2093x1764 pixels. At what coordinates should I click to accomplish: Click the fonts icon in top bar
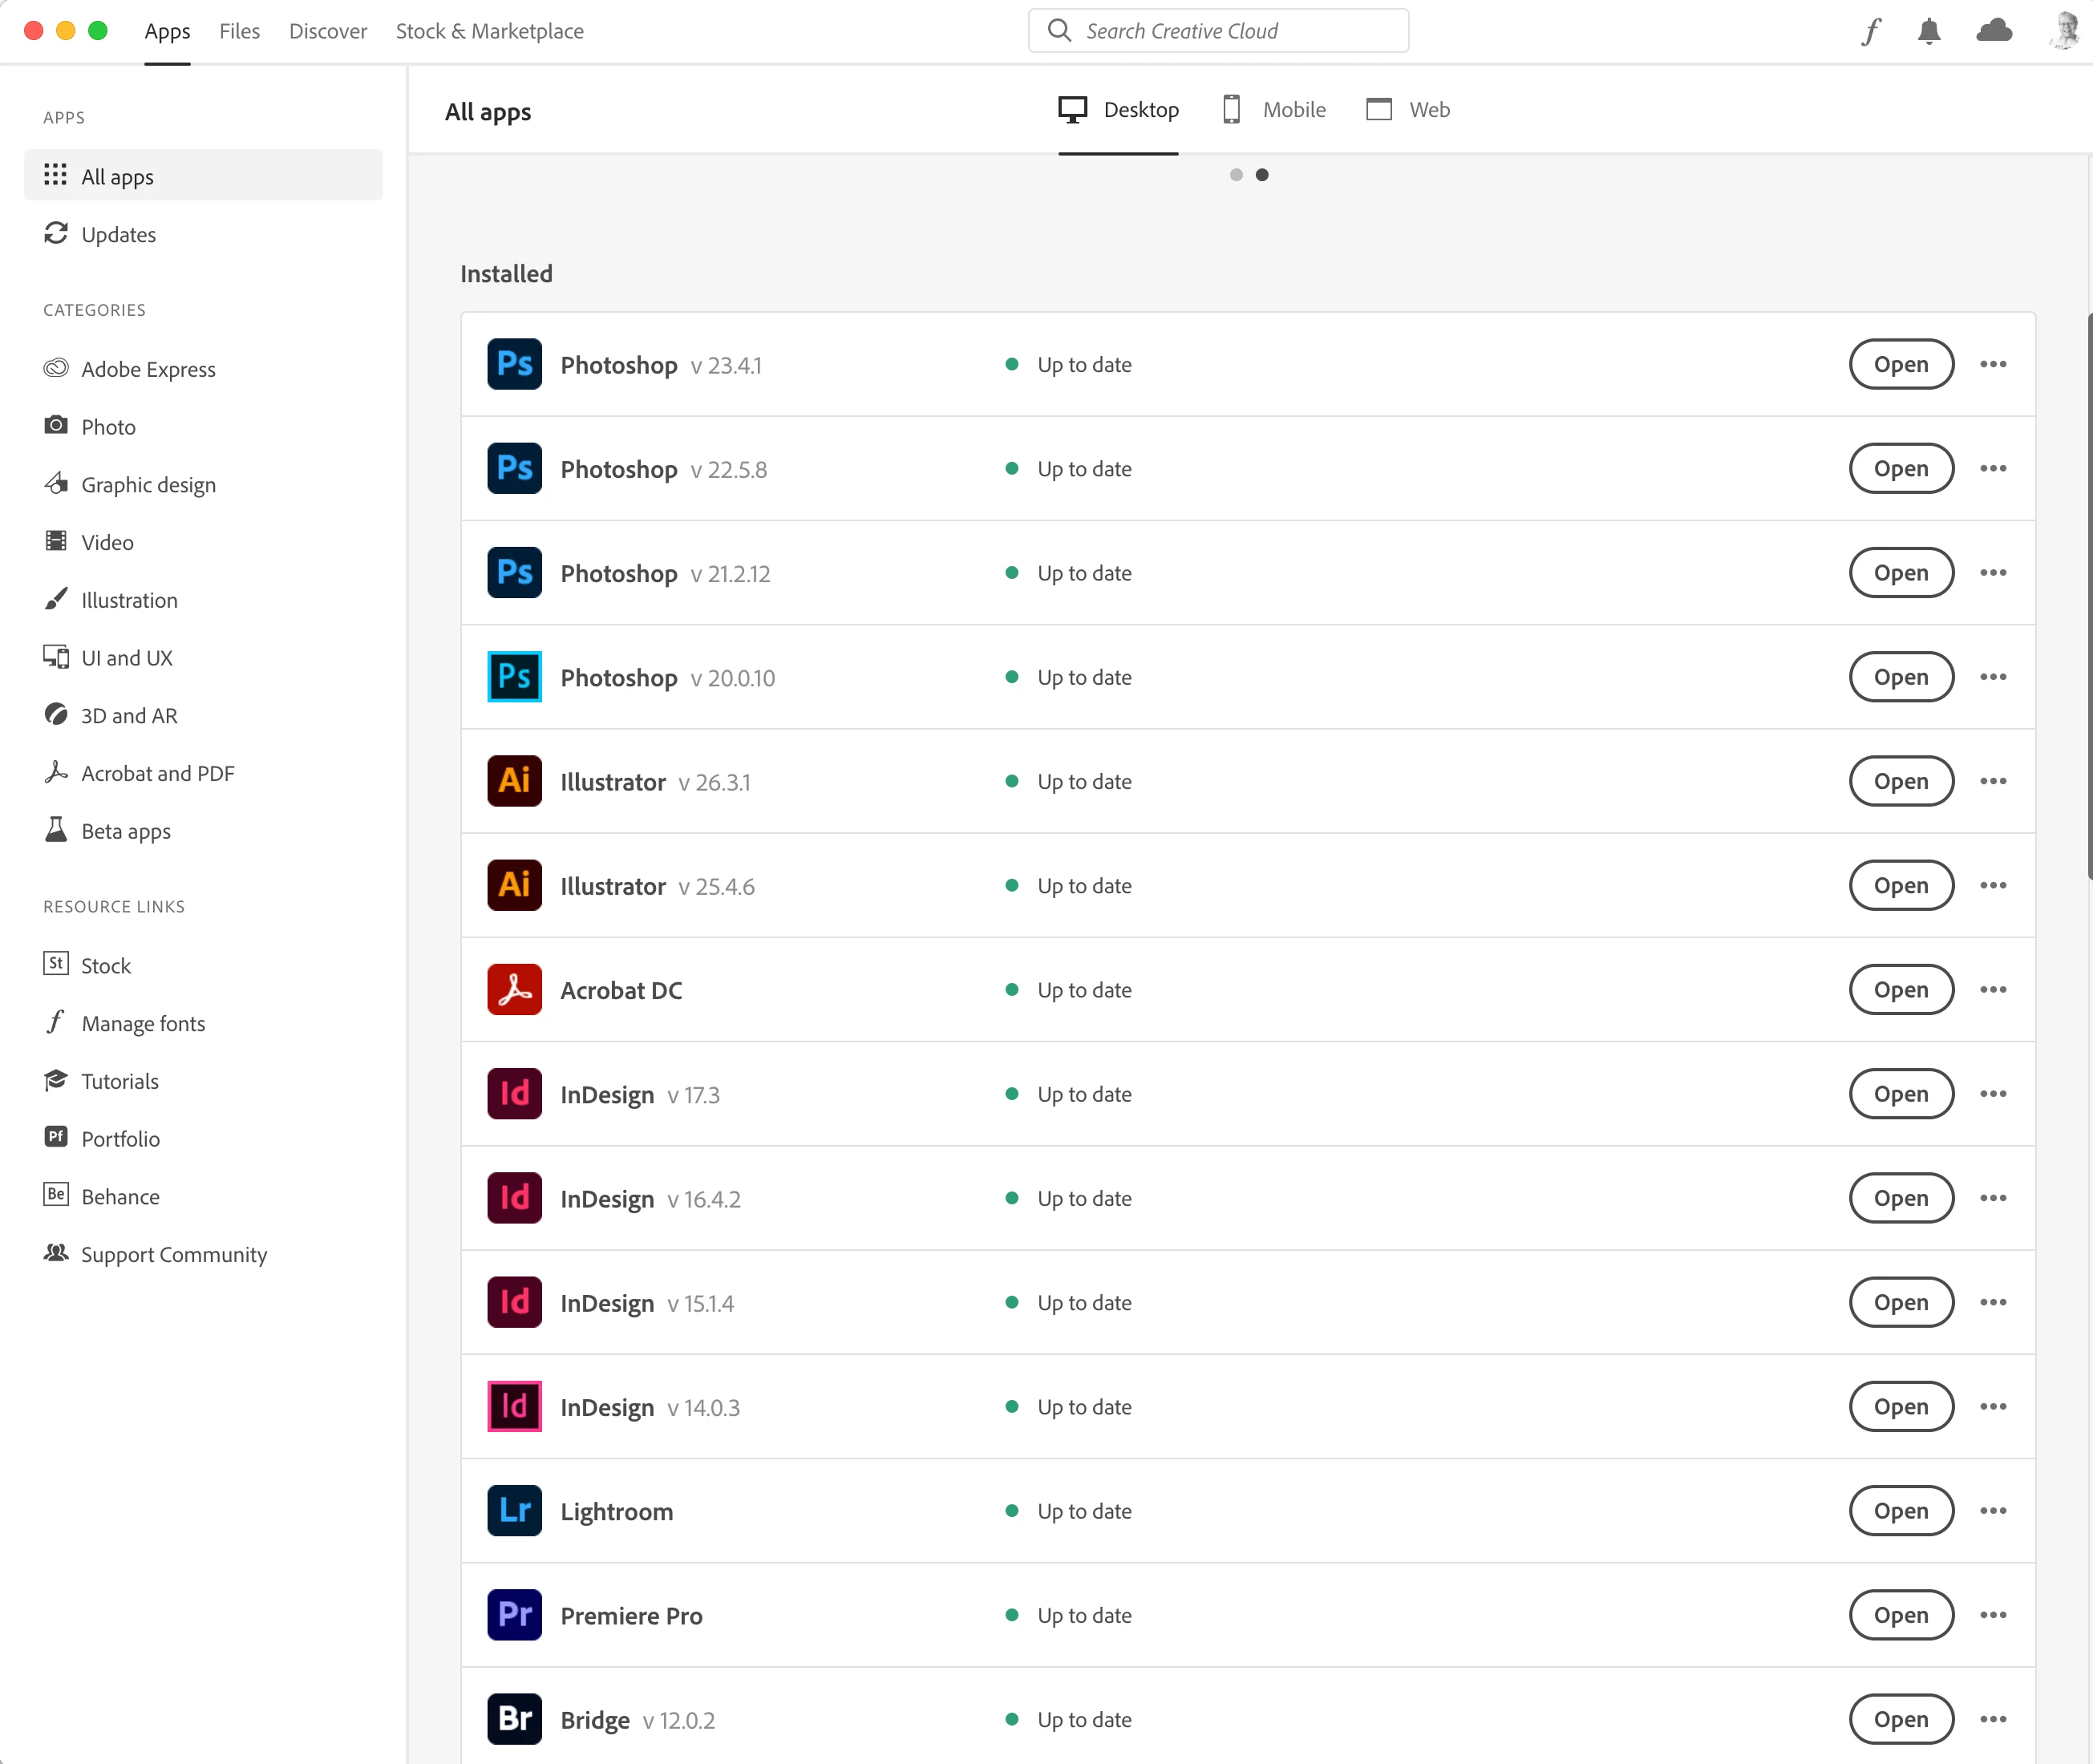pos(1871,31)
